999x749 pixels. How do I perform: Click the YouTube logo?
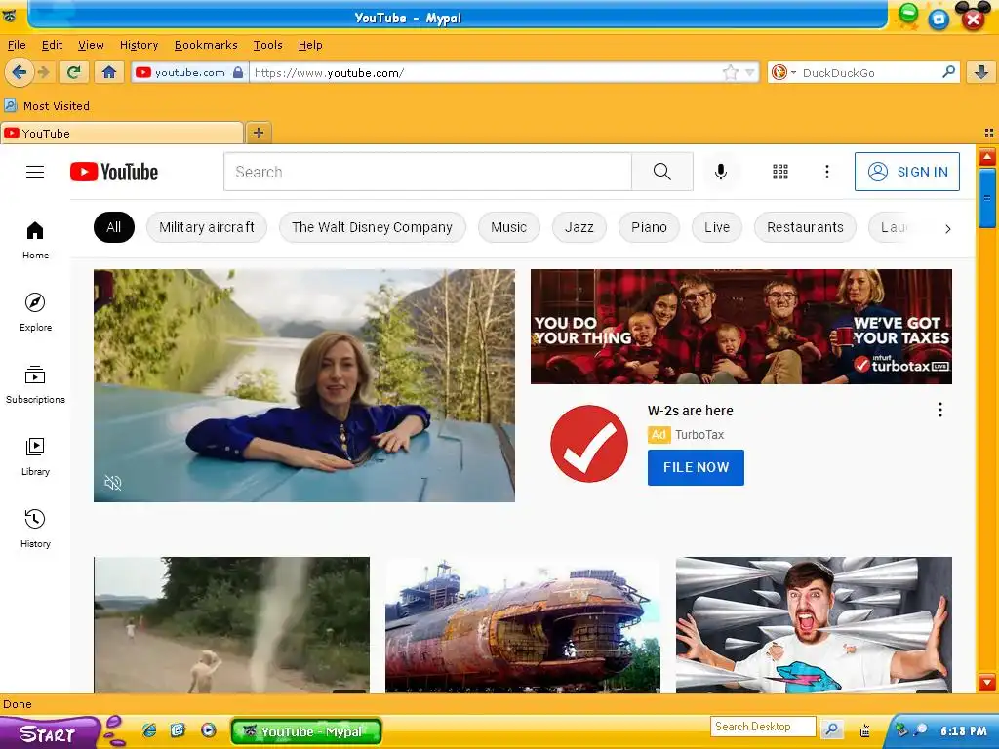click(114, 172)
